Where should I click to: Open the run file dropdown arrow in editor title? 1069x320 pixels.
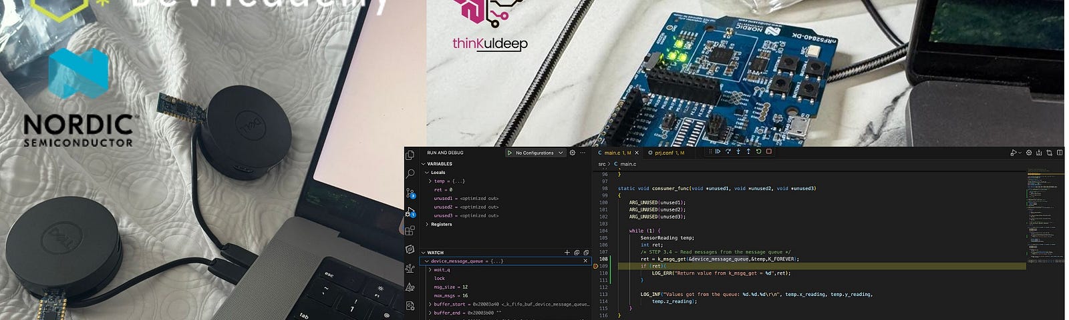click(x=1020, y=153)
